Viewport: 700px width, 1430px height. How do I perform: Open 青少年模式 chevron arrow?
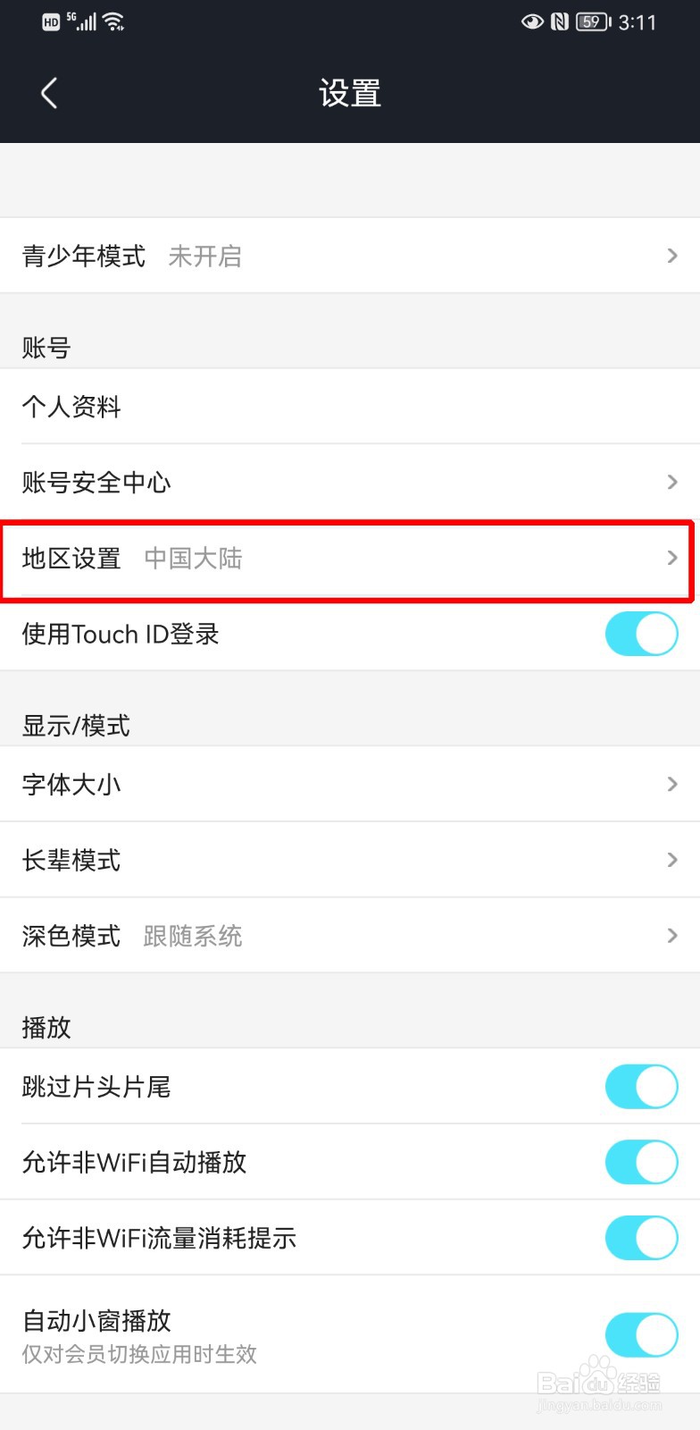point(672,256)
